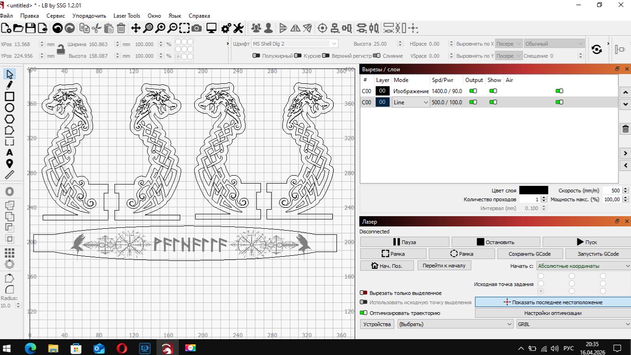Click the Скорость (mm/m) input field
The height and width of the screenshot is (355, 631).
[612, 190]
